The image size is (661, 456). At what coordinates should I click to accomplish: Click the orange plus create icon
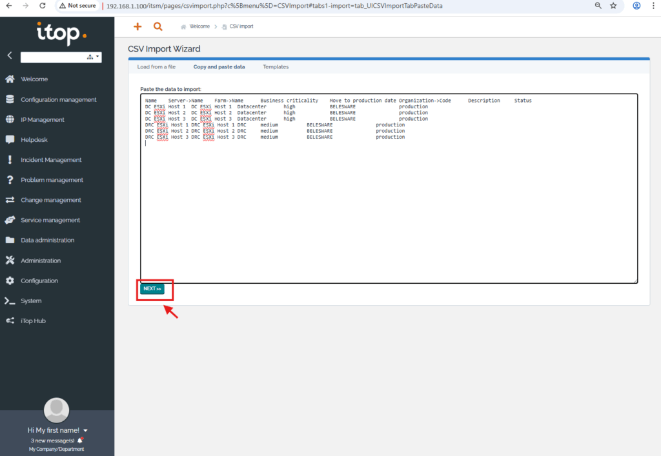(x=137, y=26)
